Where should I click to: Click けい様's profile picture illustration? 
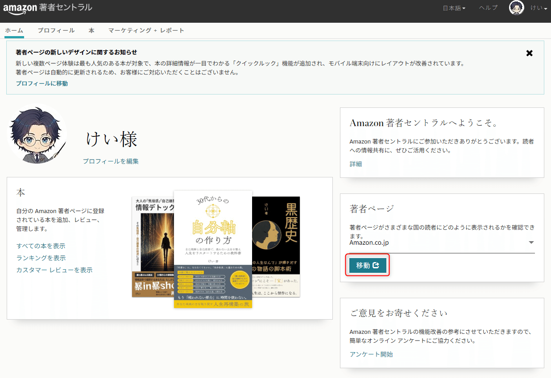37,134
